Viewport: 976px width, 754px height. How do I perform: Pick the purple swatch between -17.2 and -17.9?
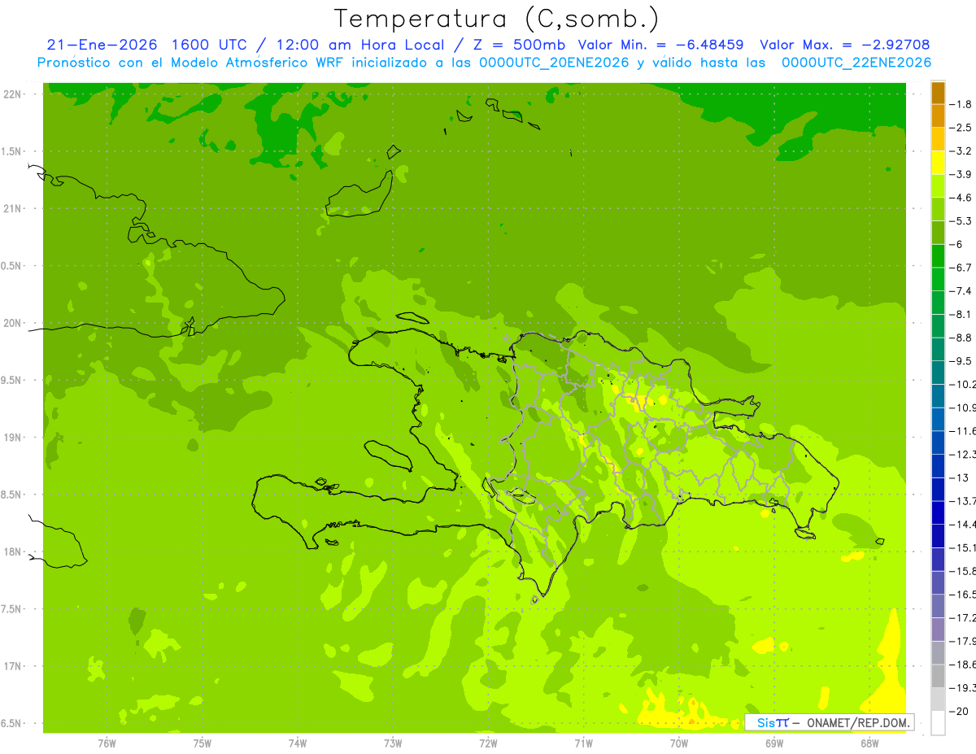point(938,630)
